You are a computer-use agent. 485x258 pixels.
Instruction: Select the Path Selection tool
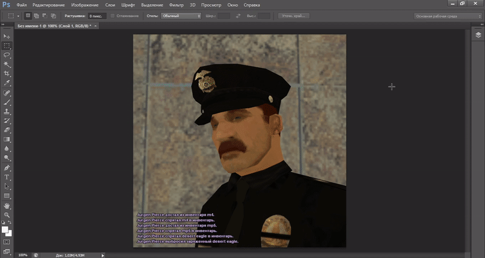click(x=7, y=187)
